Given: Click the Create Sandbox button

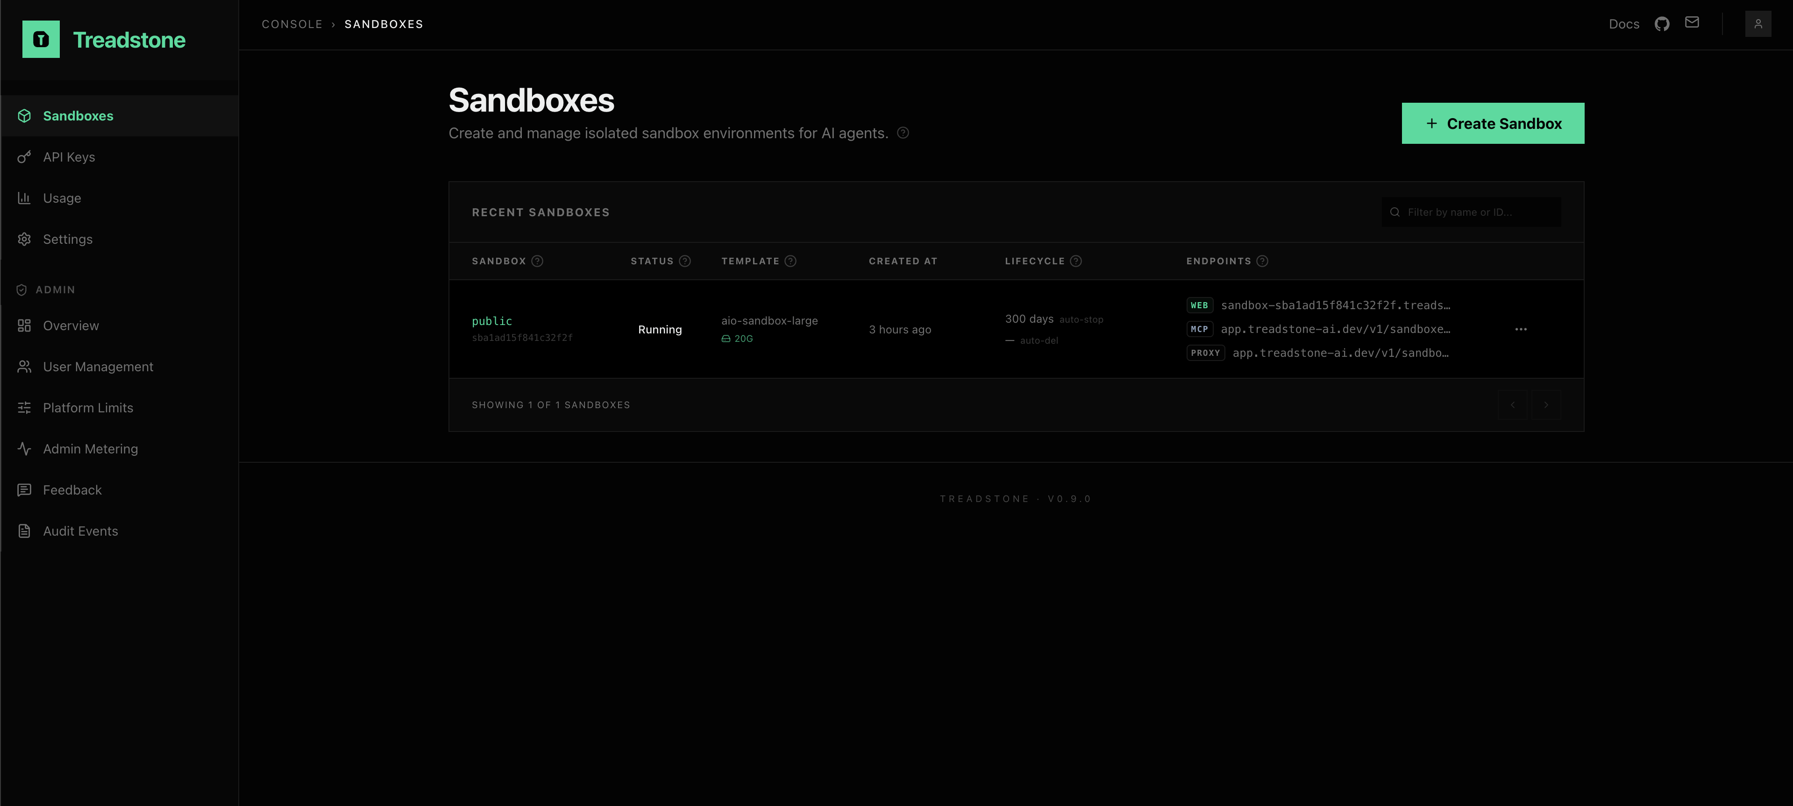Looking at the screenshot, I should [x=1492, y=124].
